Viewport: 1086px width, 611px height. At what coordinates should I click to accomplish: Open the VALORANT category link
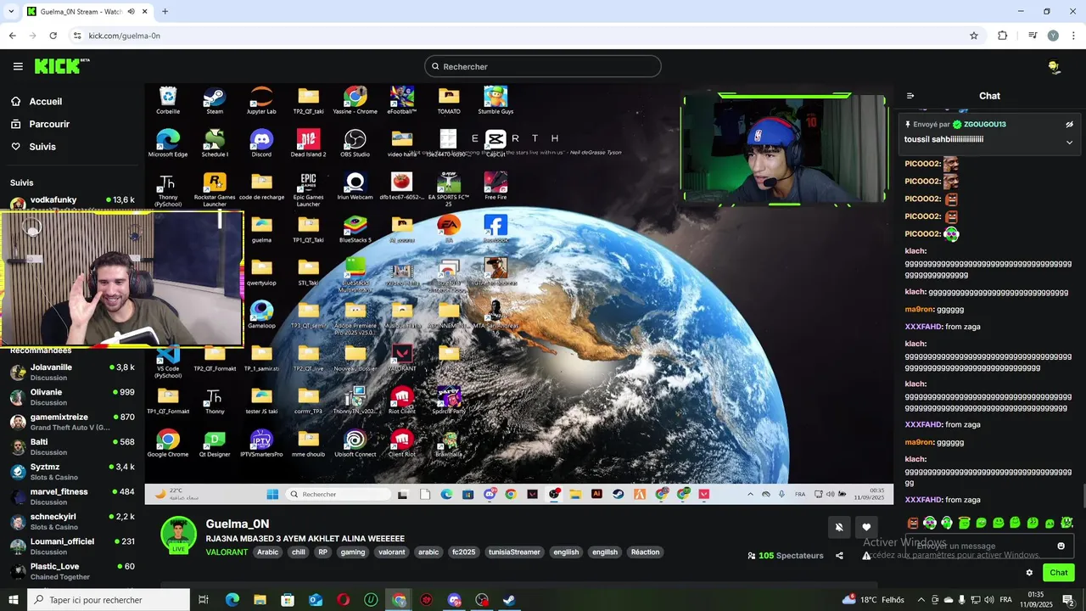click(227, 552)
